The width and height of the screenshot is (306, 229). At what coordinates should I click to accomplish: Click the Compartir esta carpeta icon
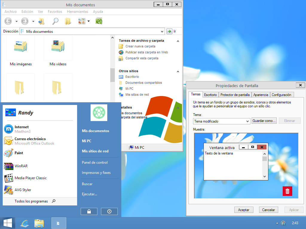(x=121, y=58)
